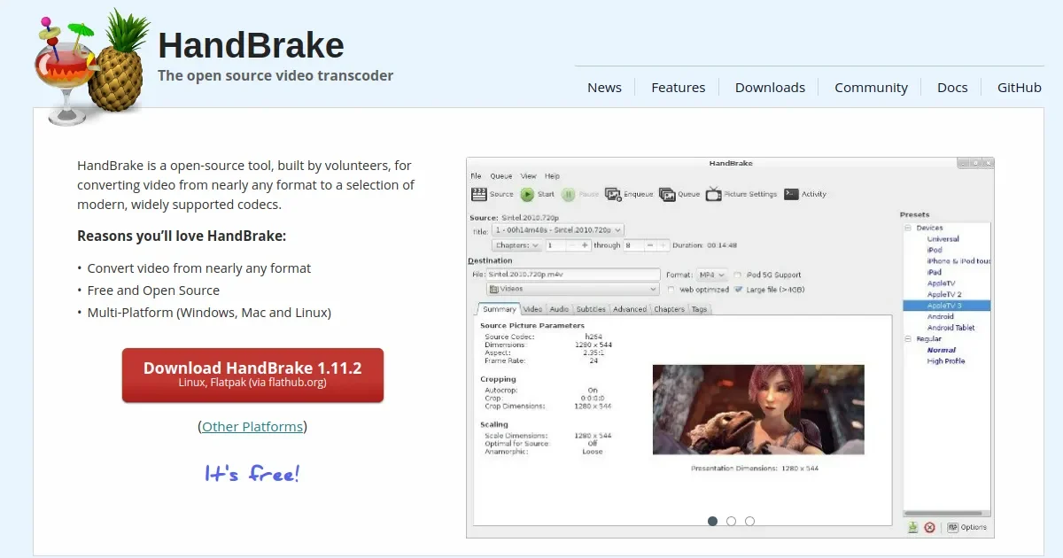This screenshot has height=558, width=1063.
Task: Select the High Profile preset
Action: click(946, 360)
